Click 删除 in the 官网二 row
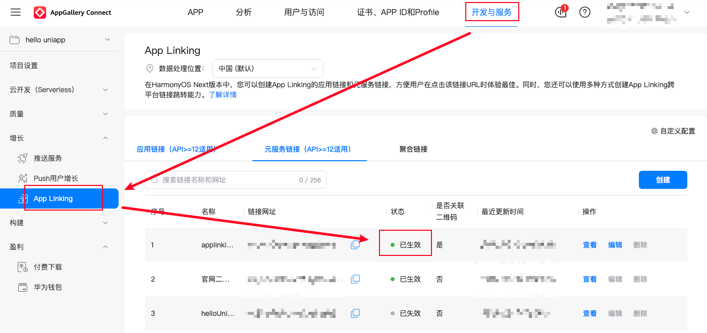The image size is (707, 333). click(640, 279)
